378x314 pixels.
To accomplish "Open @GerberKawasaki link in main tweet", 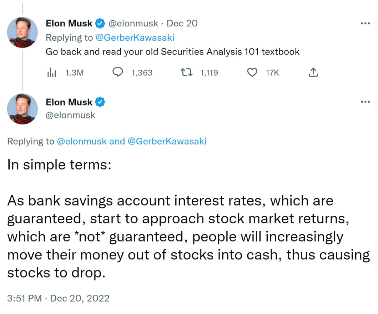I will [167, 141].
